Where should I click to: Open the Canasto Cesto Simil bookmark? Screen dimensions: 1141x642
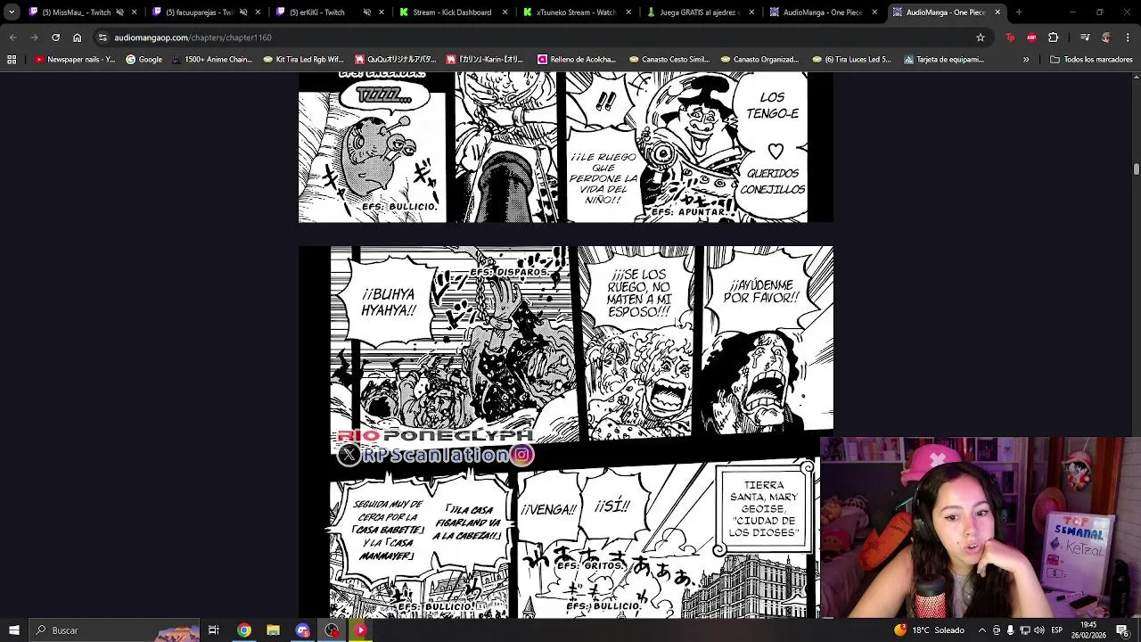tap(669, 59)
